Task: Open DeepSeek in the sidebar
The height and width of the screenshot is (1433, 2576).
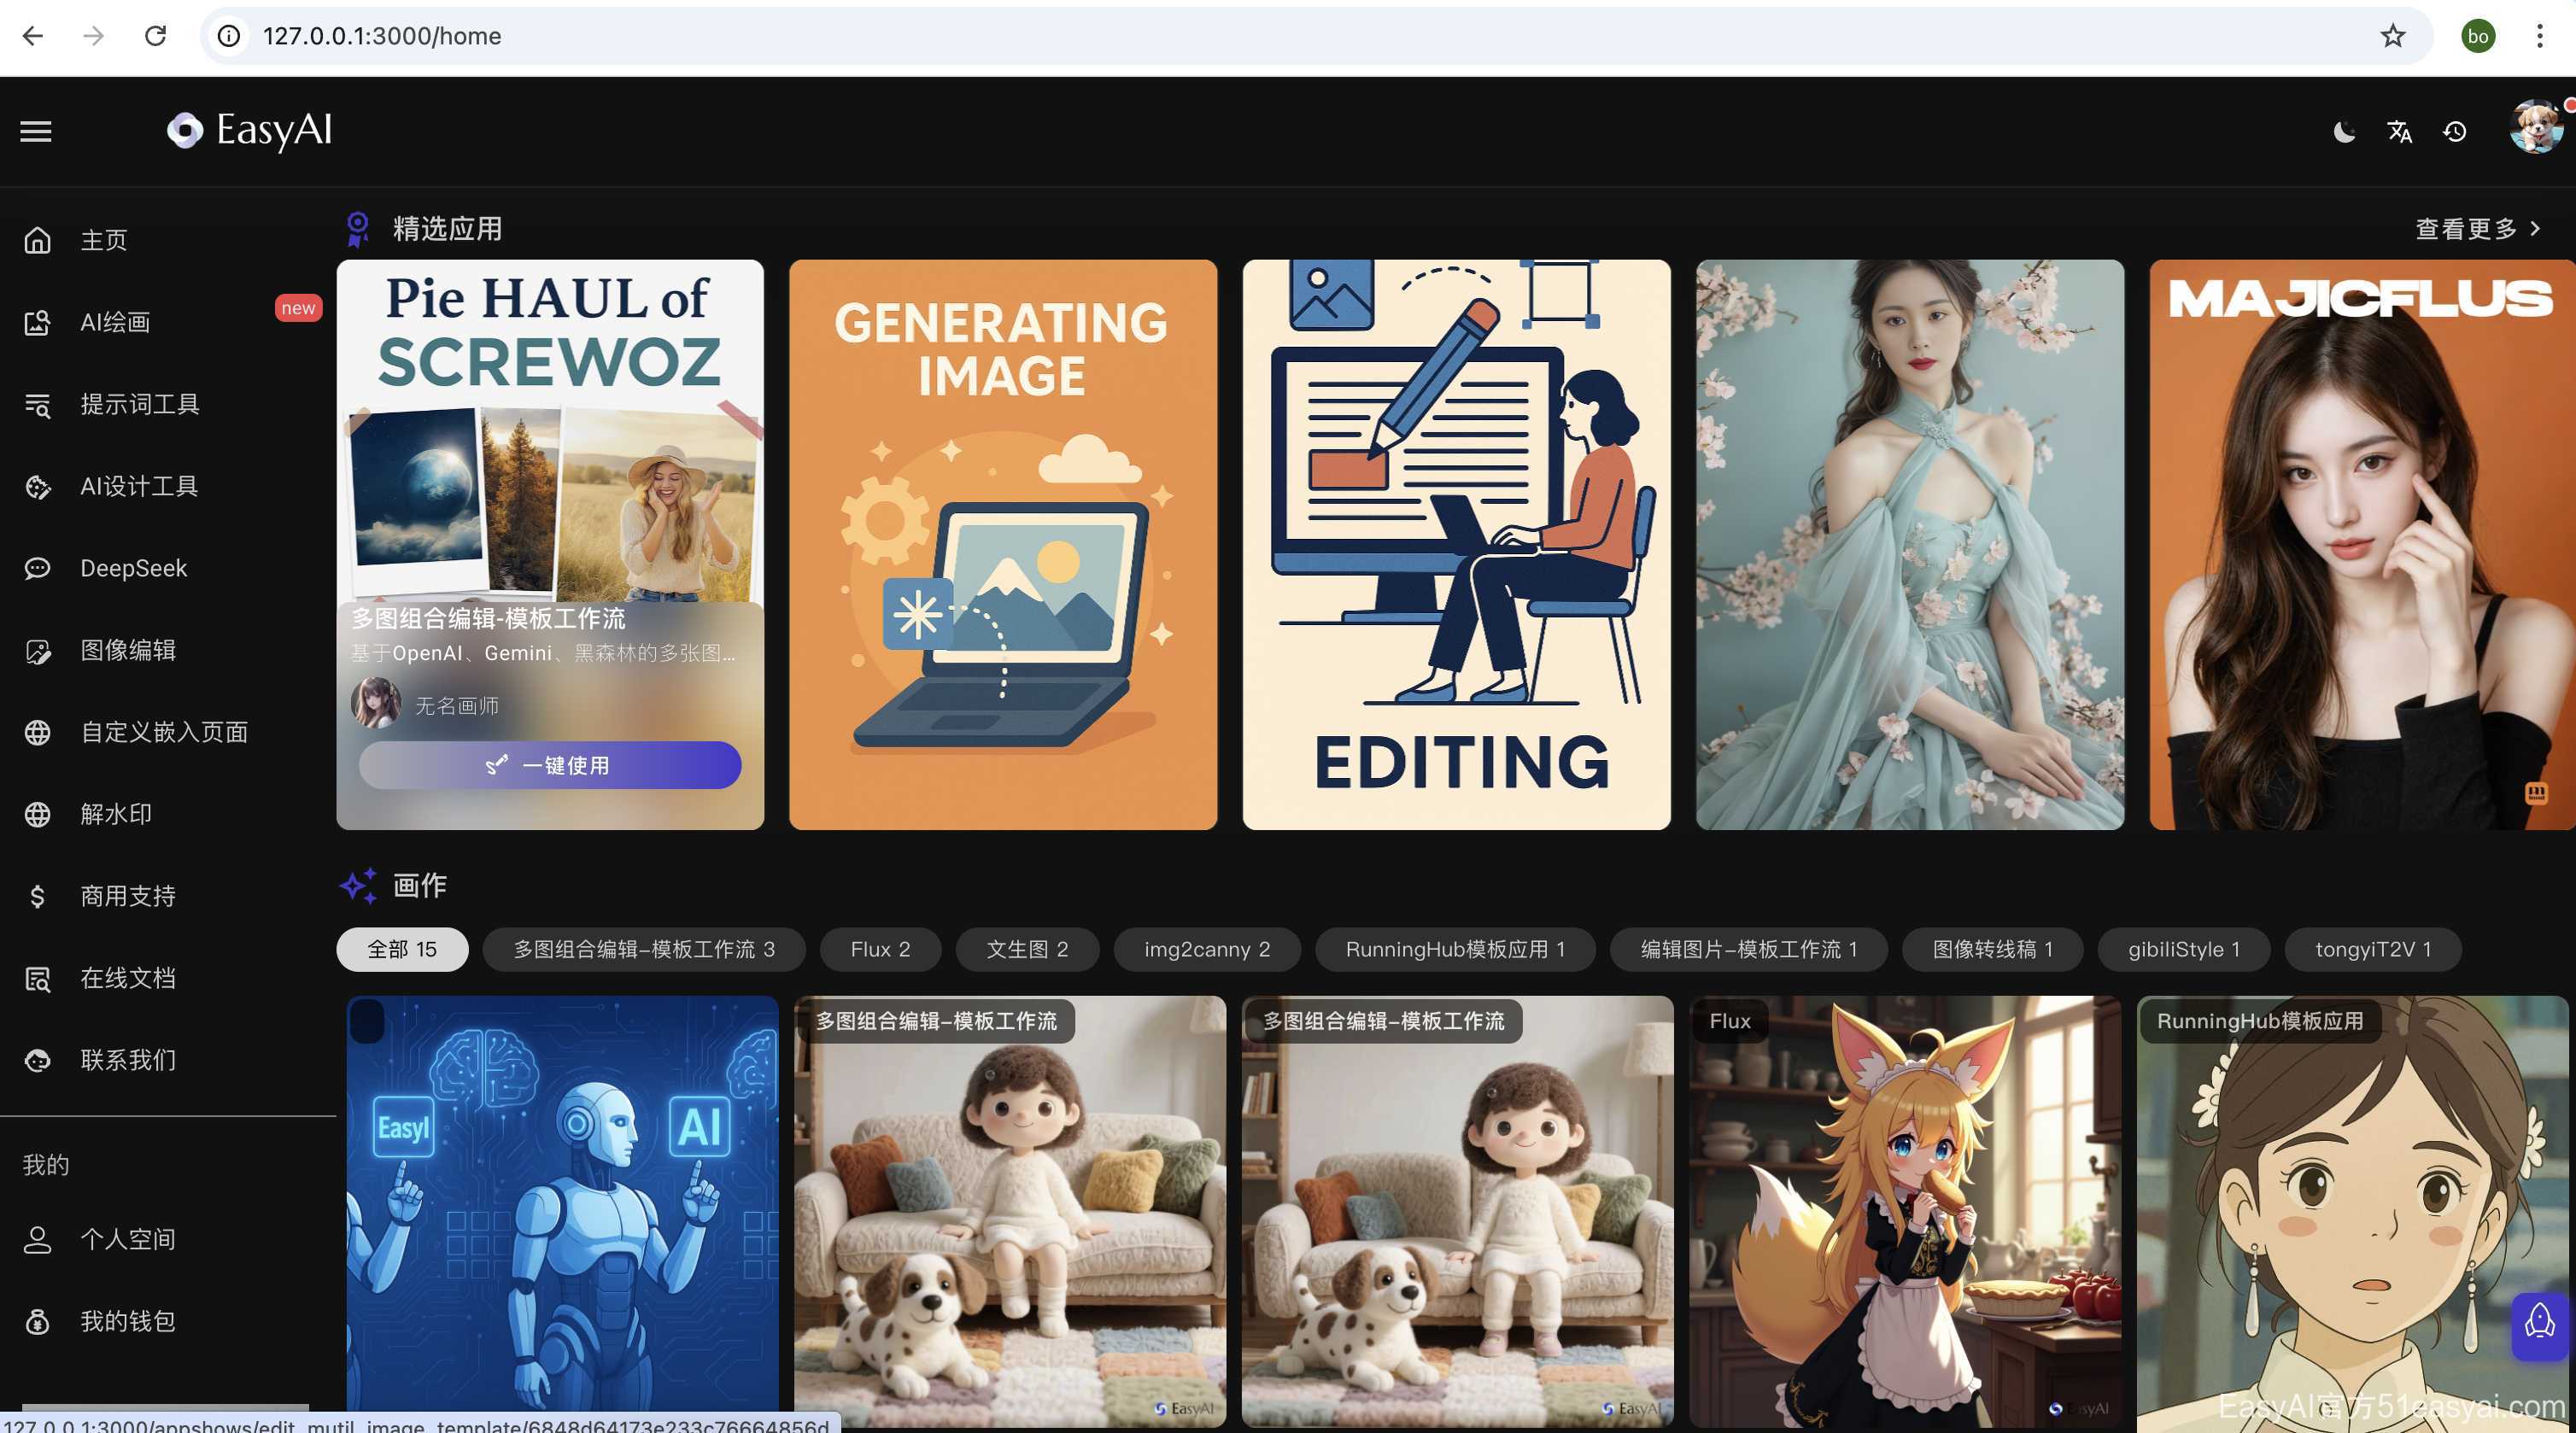Action: click(x=168, y=568)
